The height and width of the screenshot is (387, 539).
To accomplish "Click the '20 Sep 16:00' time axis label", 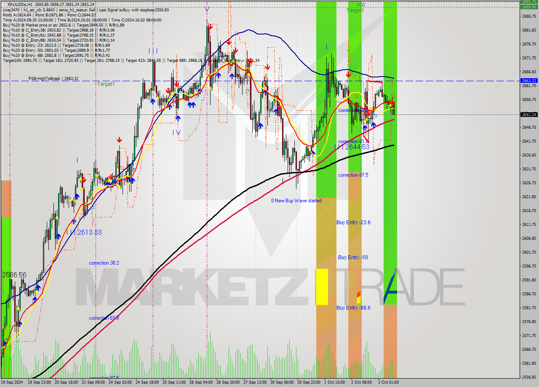I will (x=66, y=382).
